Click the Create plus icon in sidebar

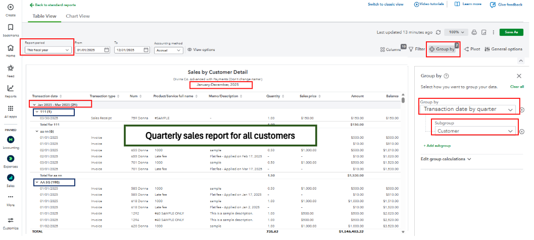(10, 7)
